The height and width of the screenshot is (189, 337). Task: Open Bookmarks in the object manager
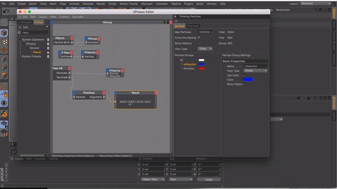pos(283,10)
